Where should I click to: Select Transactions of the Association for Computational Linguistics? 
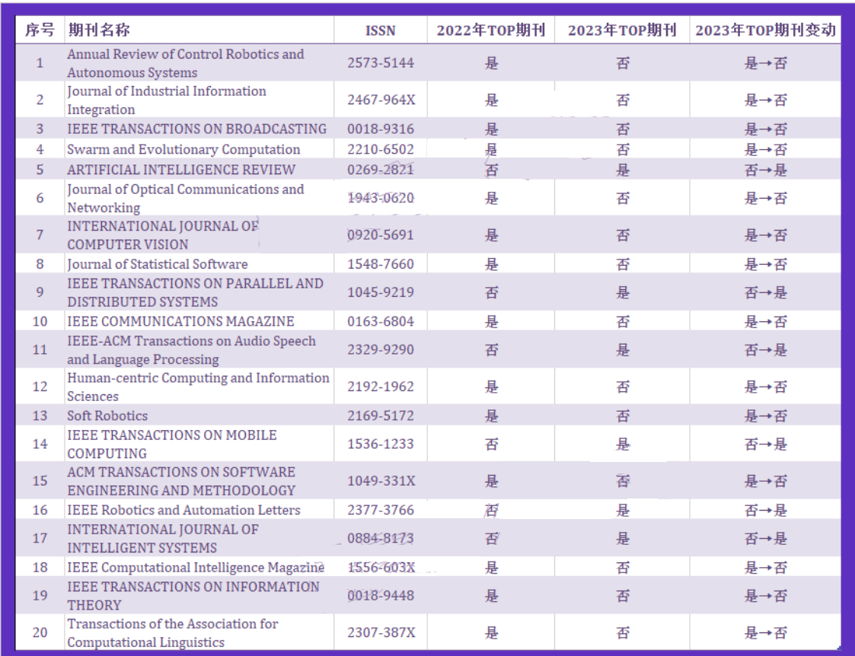tap(173, 632)
